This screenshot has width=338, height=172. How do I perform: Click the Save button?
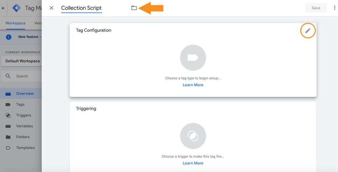click(316, 8)
